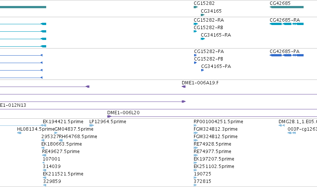Click the CG42685-RA transcript glyph
This screenshot has width=317, height=187.
coord(287,24)
